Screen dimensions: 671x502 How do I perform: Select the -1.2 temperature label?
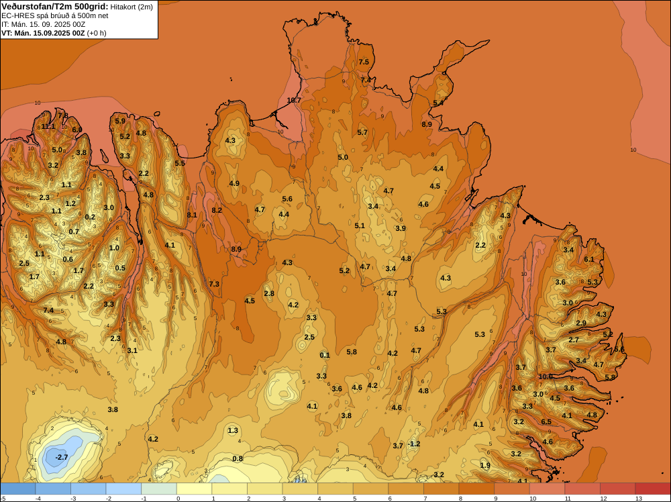414,444
